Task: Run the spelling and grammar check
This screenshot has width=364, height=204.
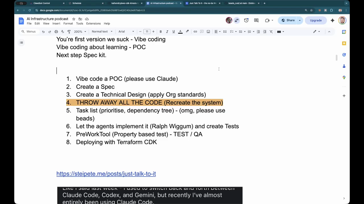Action: [62, 31]
